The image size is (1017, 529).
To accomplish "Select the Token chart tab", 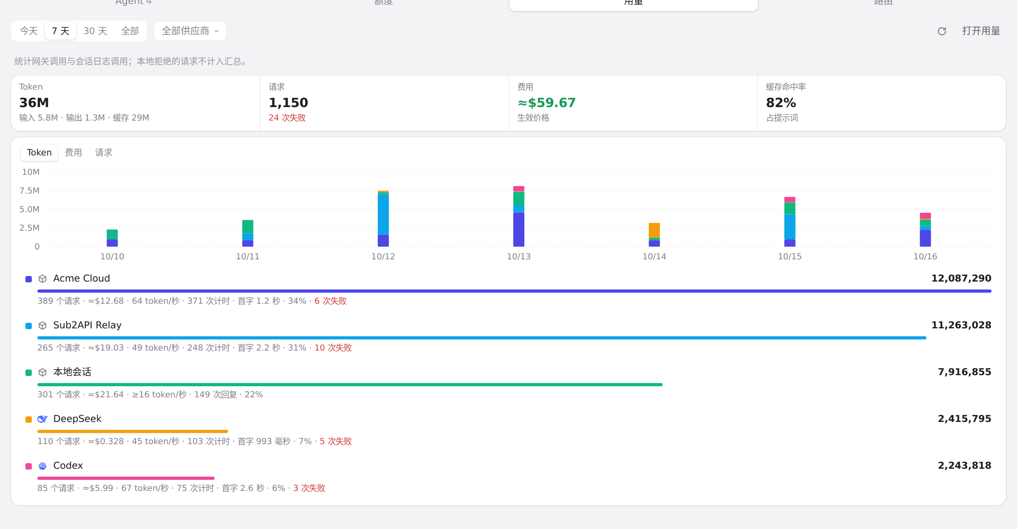I will tap(39, 153).
